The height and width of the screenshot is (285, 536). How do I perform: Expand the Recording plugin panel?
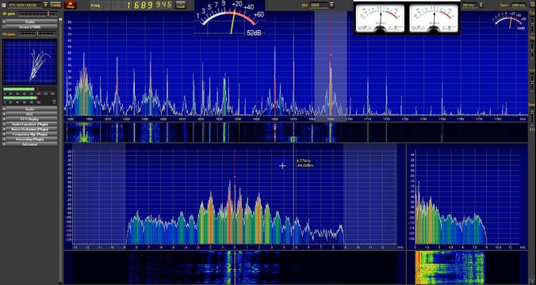[30, 139]
